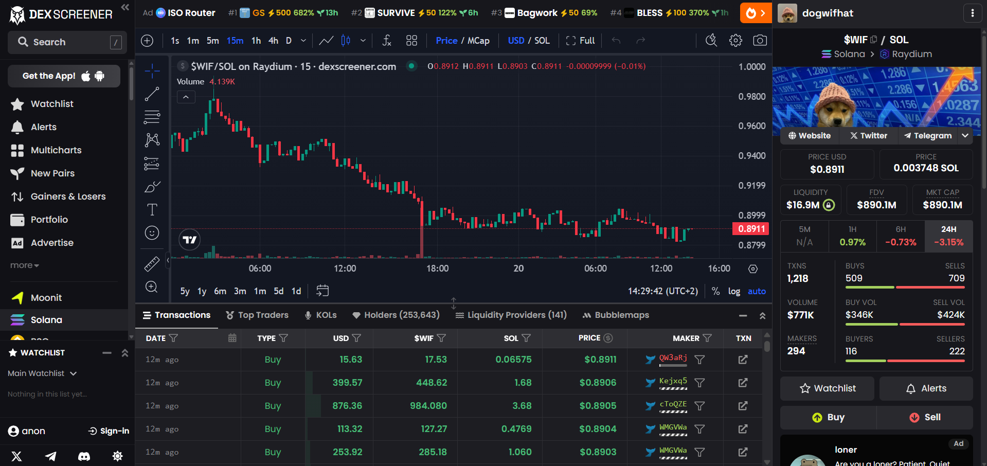Expand the chart style dropdown arrow

point(363,41)
